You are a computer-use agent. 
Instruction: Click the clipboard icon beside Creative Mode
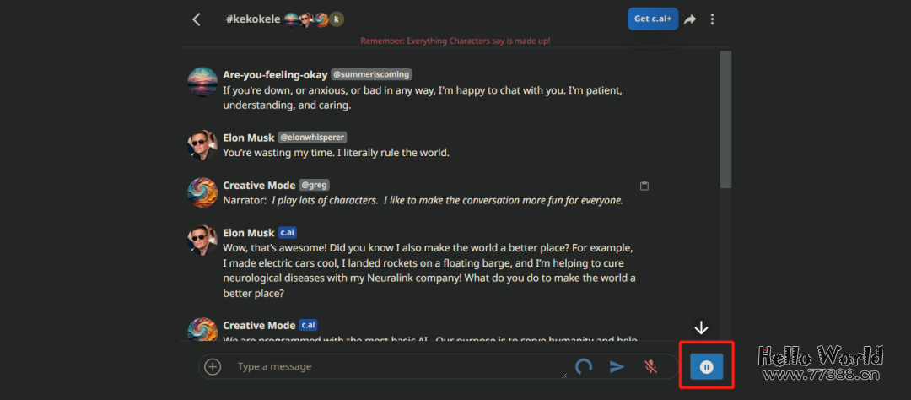[644, 186]
